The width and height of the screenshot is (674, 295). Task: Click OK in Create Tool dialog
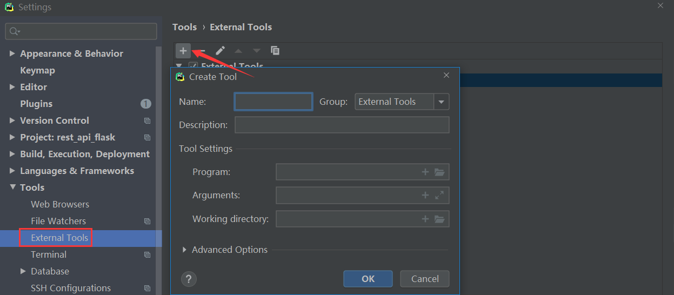pyautogui.click(x=368, y=279)
